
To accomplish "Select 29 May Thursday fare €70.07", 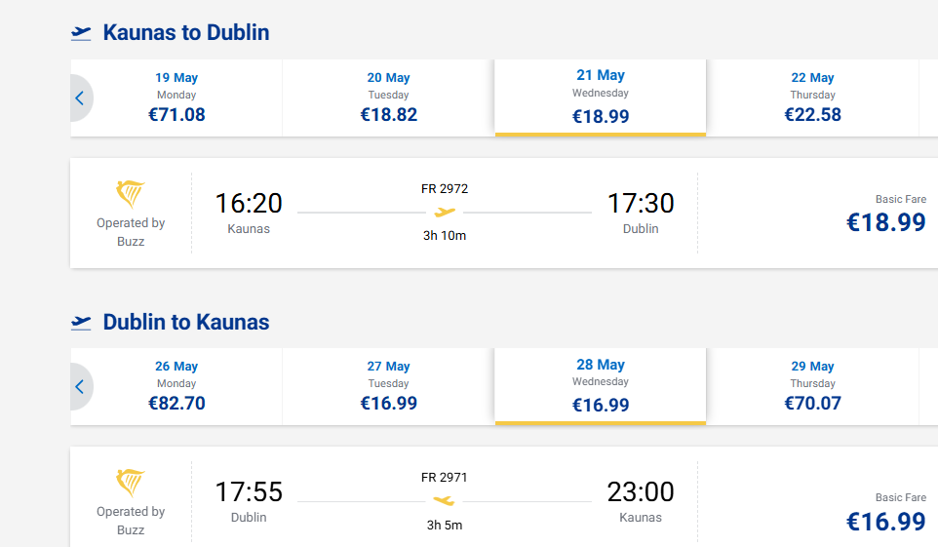I will (812, 387).
